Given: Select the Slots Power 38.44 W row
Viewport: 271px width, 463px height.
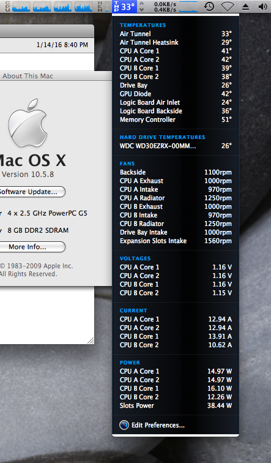Looking at the screenshot, I should (176, 405).
